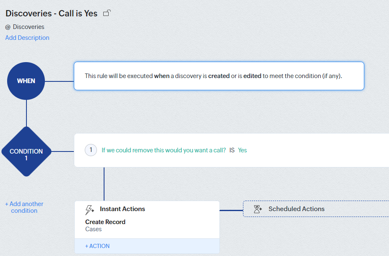Click the Instant Actions lightning bolt icon
This screenshot has height=256, width=389.
point(90,209)
